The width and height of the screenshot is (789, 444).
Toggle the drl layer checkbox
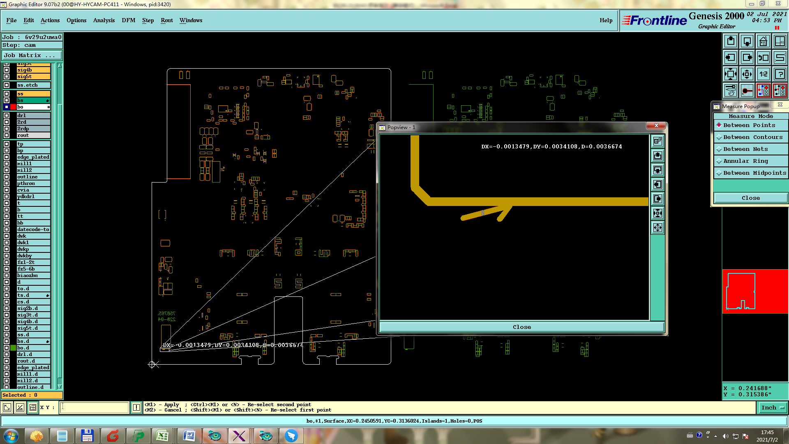click(7, 116)
